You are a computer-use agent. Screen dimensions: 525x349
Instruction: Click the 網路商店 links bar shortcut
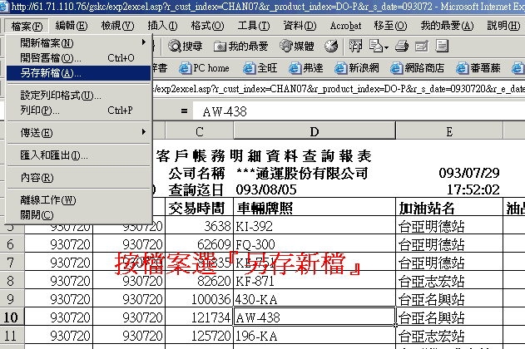tap(421, 67)
